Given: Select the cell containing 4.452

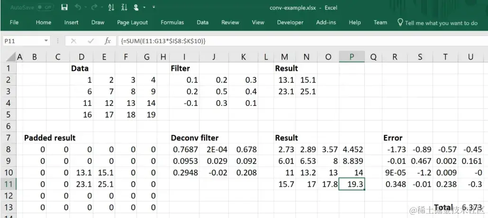Looking at the screenshot, I should (352, 149).
